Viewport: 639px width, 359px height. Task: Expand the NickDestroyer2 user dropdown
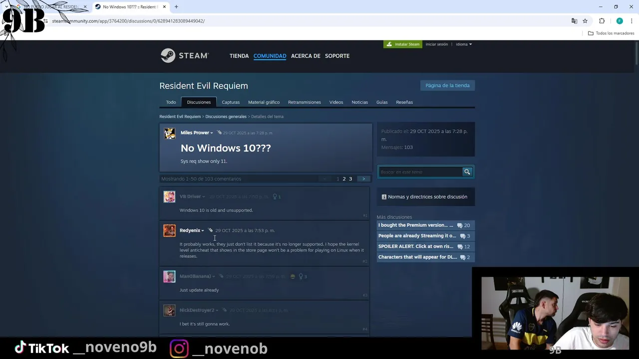[x=217, y=311]
